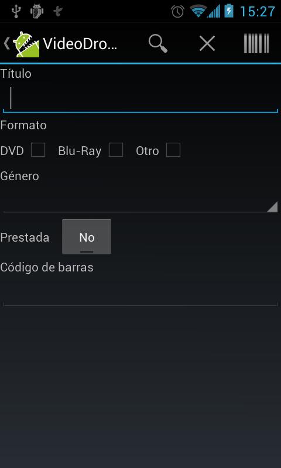The image size is (281, 468).
Task: Check the DVD format checkbox
Action: point(38,150)
